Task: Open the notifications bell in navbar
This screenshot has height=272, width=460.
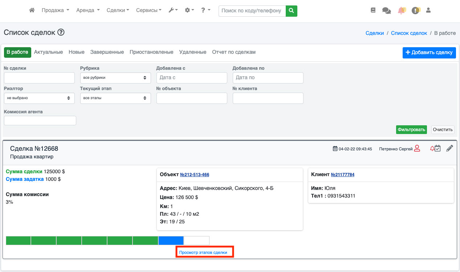Action: pos(401,11)
